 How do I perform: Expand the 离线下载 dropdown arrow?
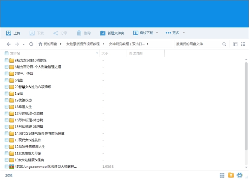tap(157, 33)
